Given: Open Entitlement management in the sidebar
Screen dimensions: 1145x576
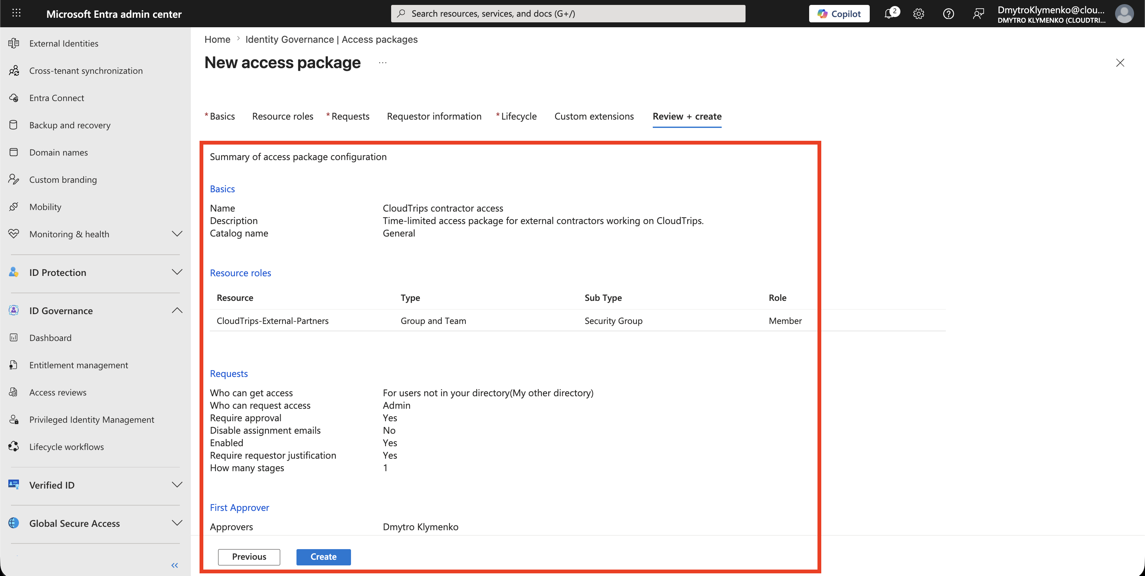Looking at the screenshot, I should [79, 364].
